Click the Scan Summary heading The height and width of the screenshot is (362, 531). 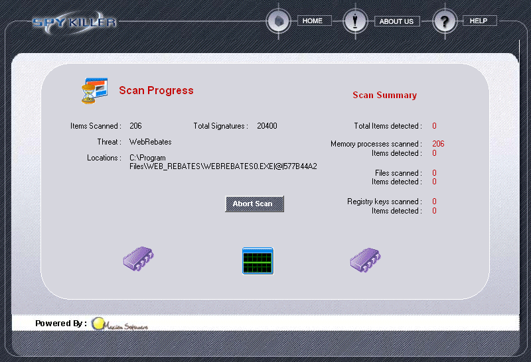[385, 95]
